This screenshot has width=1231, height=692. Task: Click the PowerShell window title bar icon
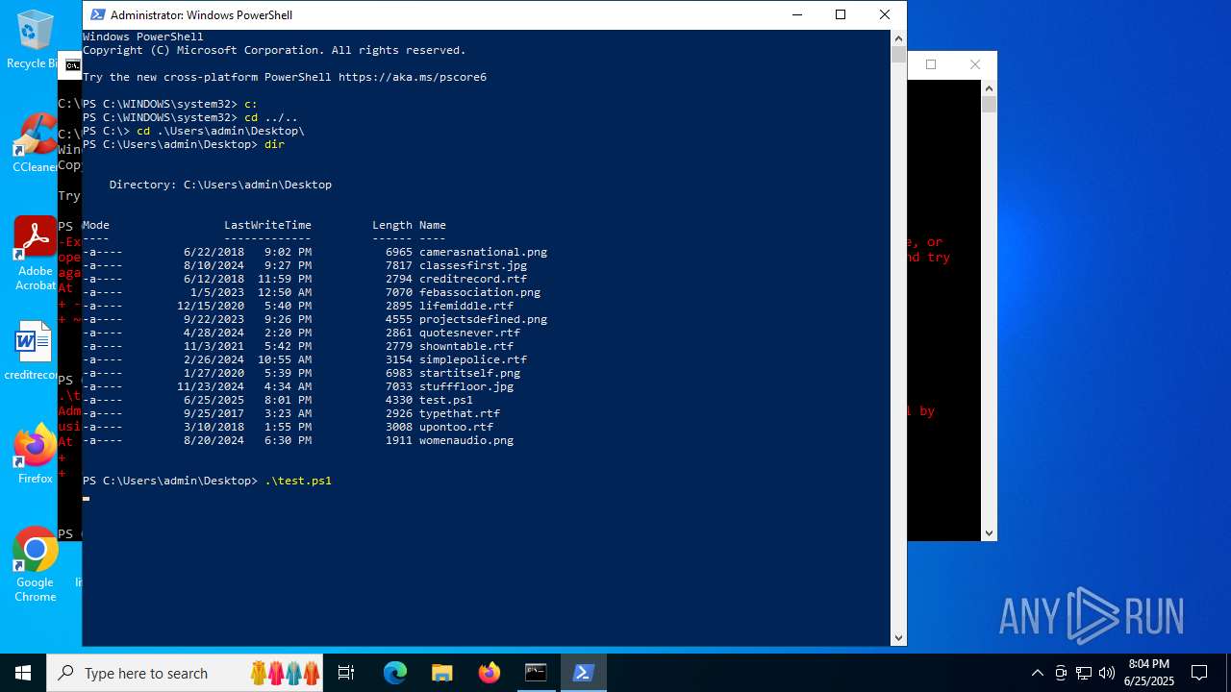(x=97, y=14)
